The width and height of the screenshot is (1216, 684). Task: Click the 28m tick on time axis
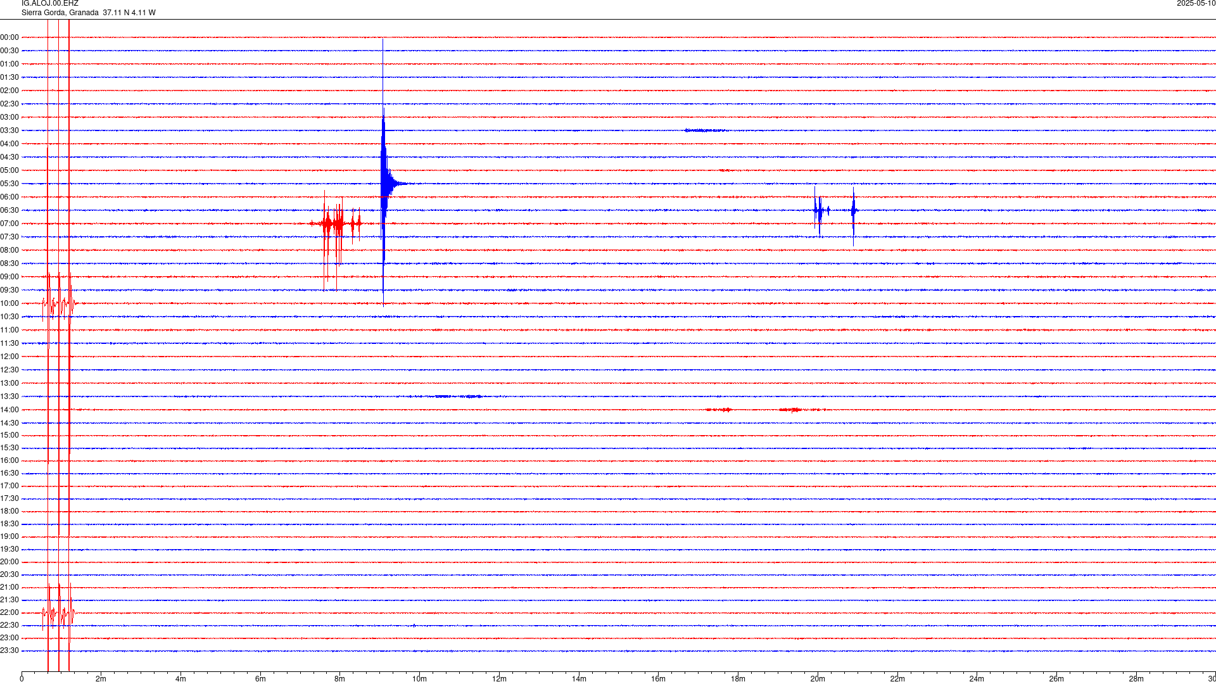[1136, 679]
